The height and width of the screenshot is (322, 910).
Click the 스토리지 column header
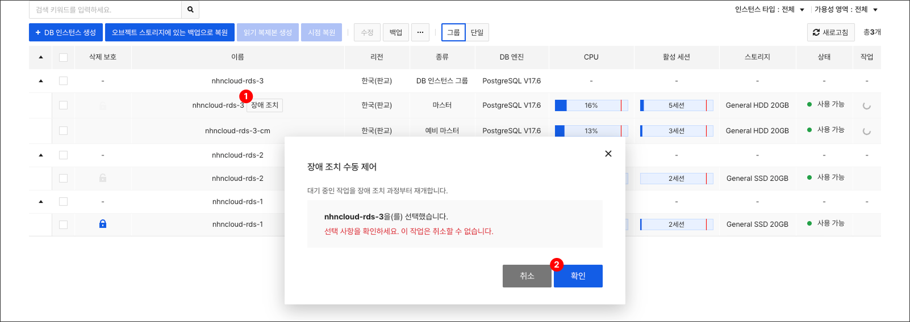(758, 57)
